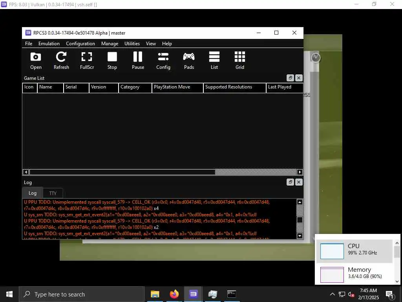This screenshot has width=402, height=302.
Task: Float the Game List panel
Action: [290, 78]
